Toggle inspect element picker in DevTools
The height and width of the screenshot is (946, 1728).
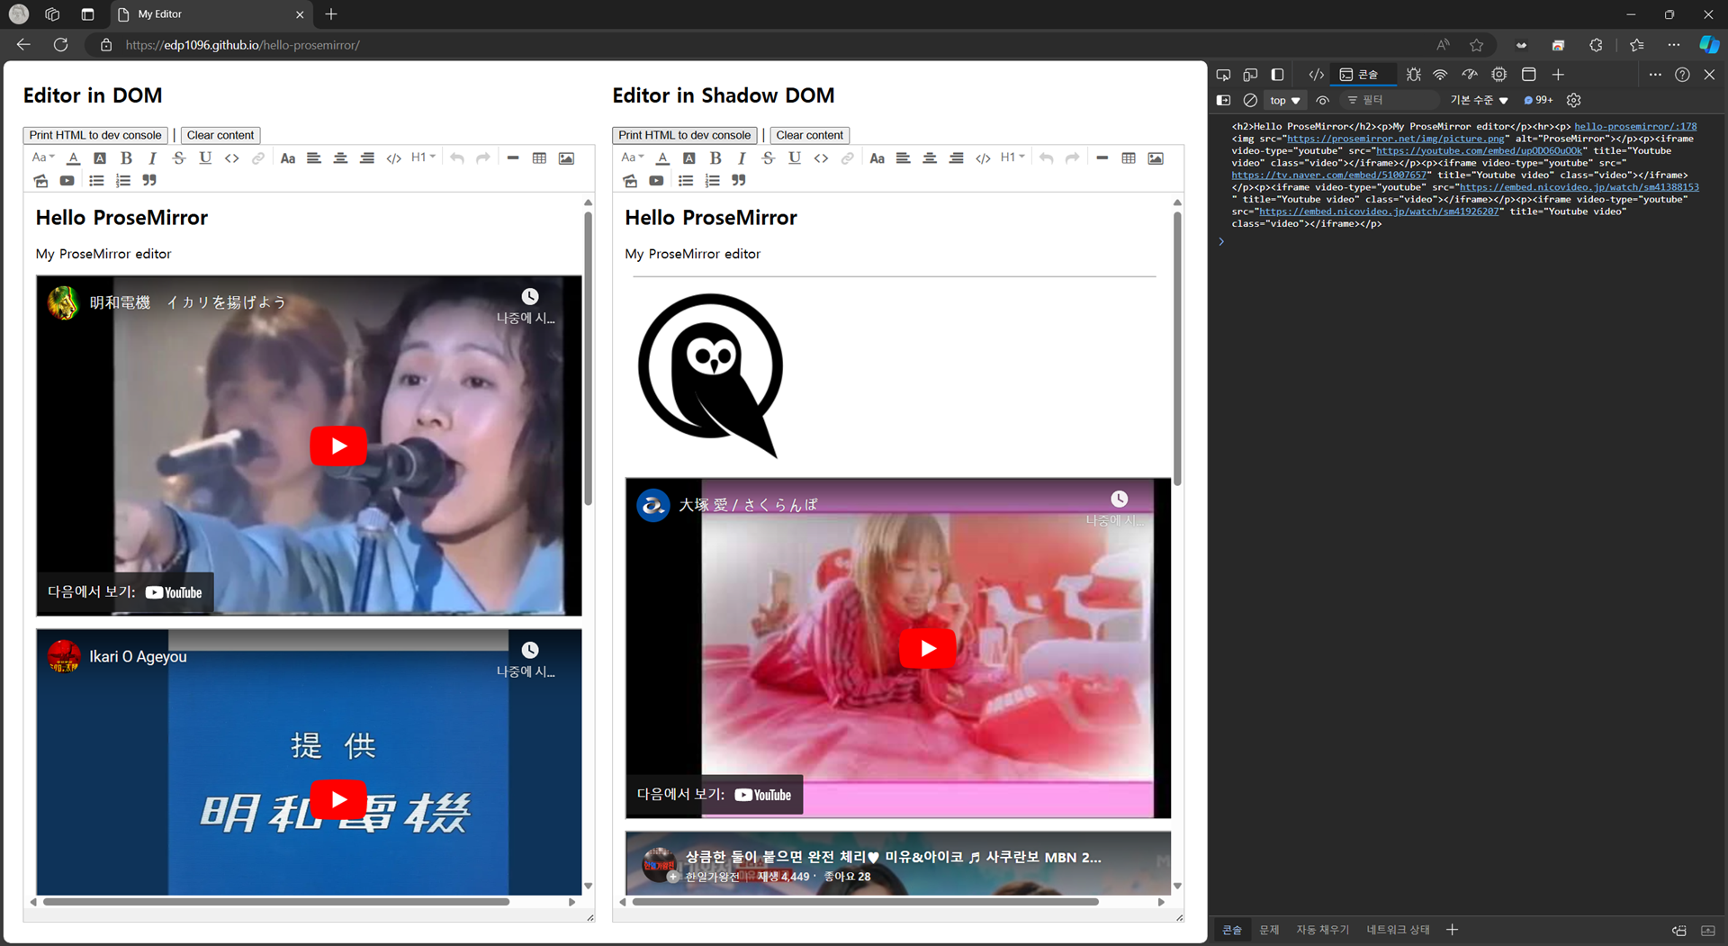1223,75
